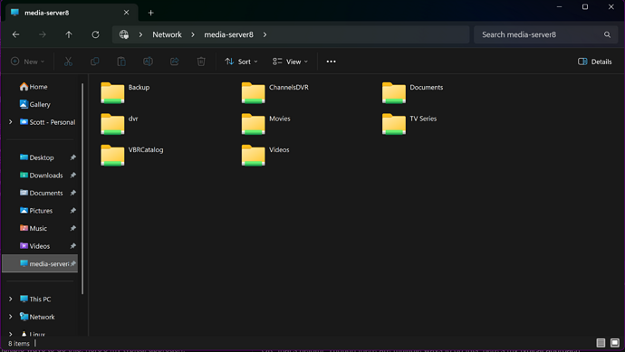
Task: Open the See more ellipsis menu
Action: 331,62
